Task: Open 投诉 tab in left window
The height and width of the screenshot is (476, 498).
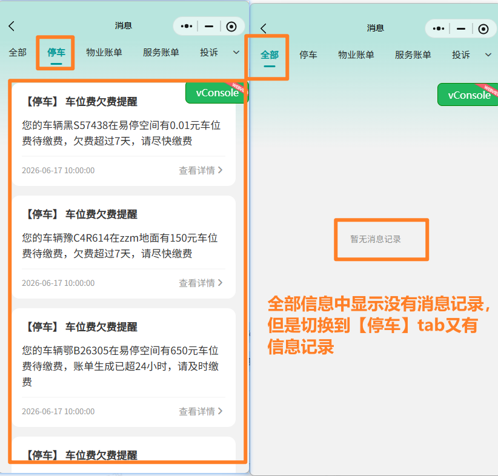Action: [209, 53]
